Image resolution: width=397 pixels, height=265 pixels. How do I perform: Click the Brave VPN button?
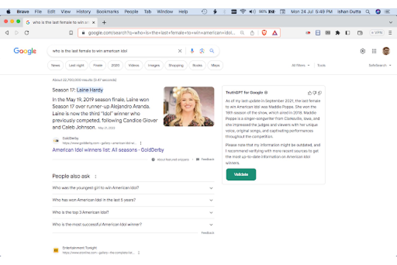pyautogui.click(x=377, y=33)
